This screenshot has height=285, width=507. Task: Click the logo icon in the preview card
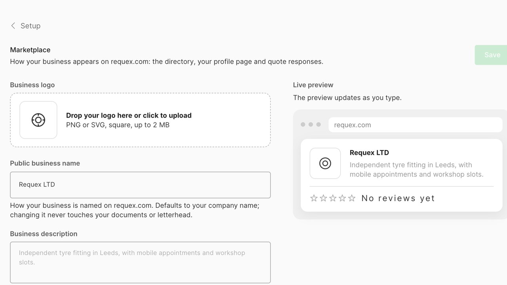pyautogui.click(x=325, y=163)
